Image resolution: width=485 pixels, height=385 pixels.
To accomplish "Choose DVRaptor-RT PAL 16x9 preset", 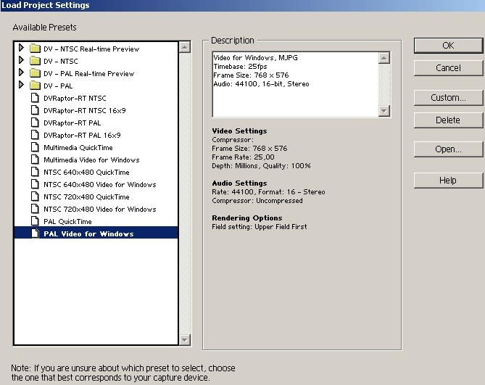I will point(82,136).
